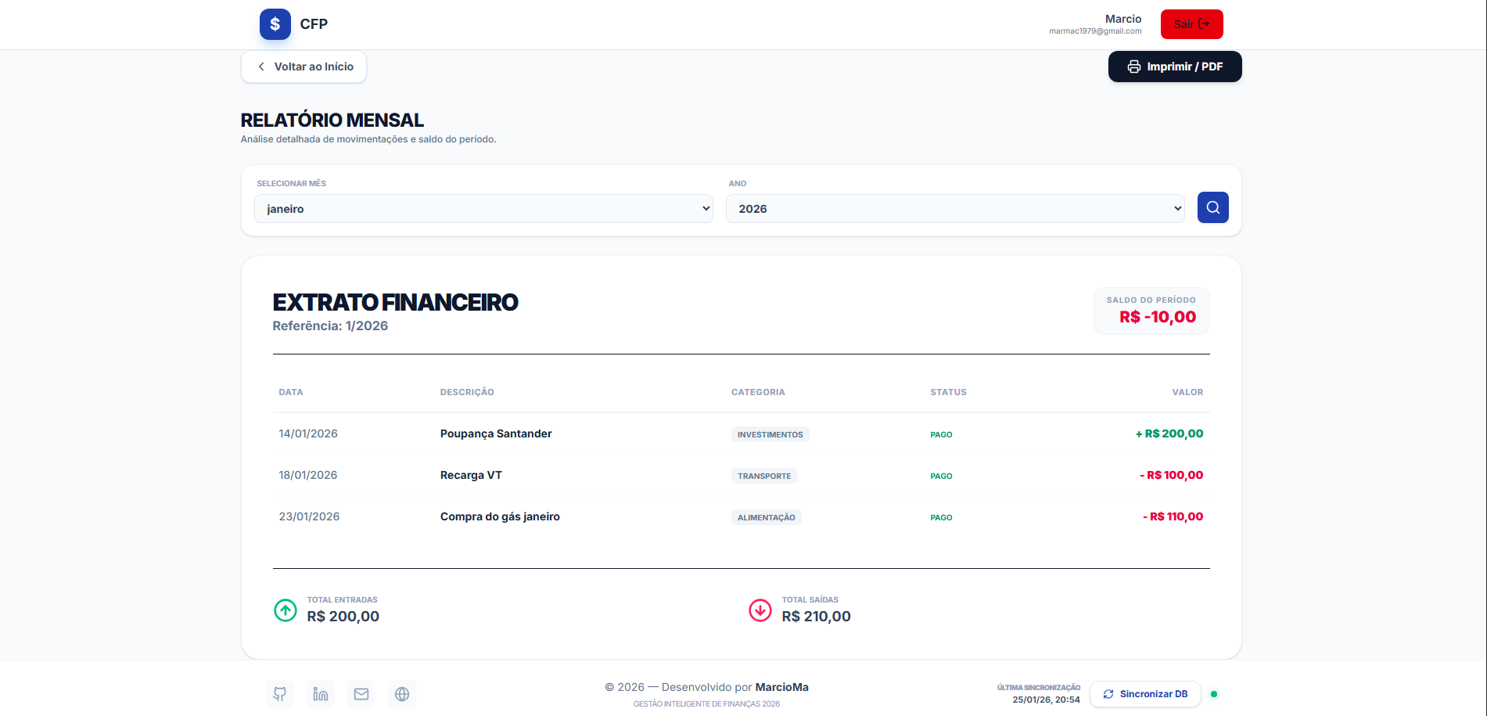Click the email envelope icon in footer

(x=361, y=694)
